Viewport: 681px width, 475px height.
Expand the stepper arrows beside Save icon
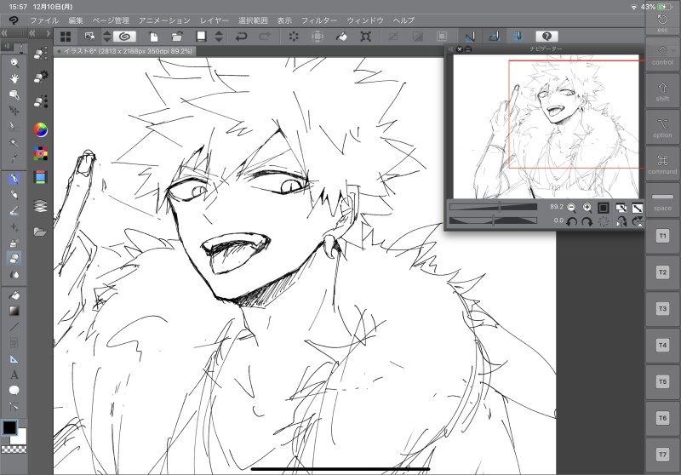219,37
